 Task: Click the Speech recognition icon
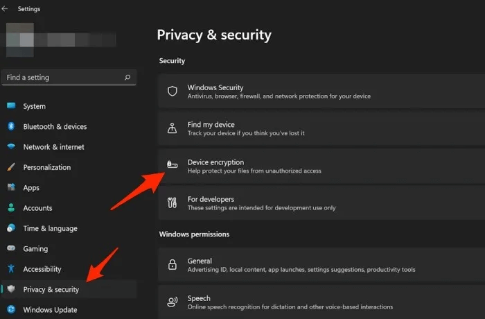point(173,302)
